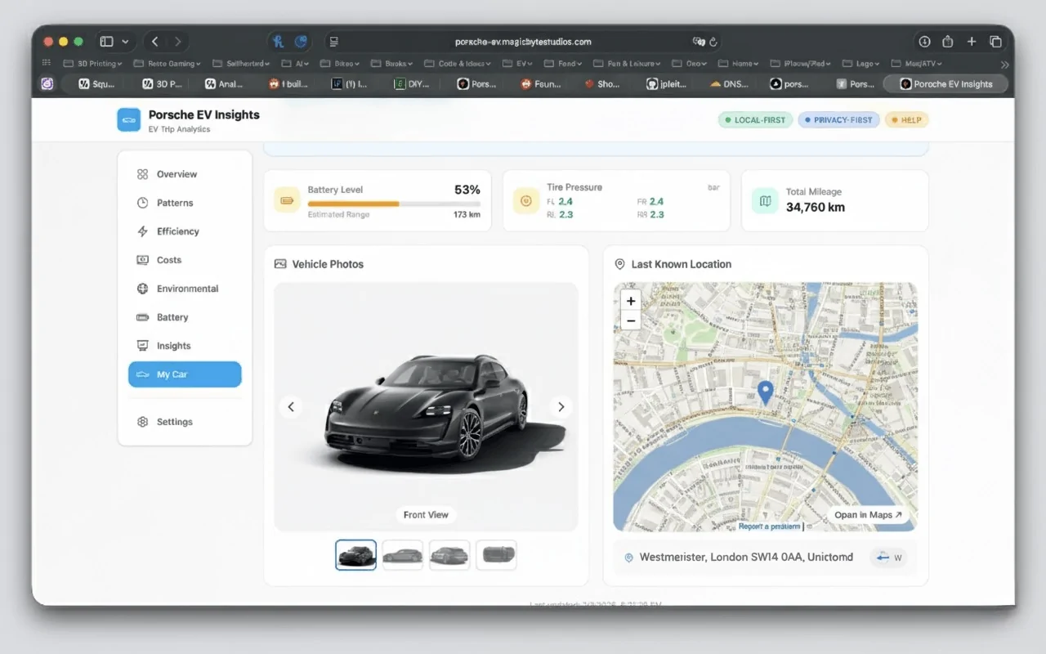
Task: Toggle the Safari sidebar button
Action: point(106,41)
